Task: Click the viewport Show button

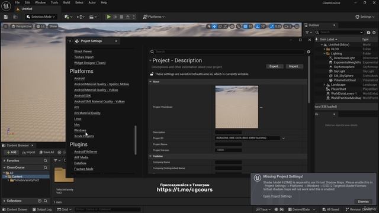Action: click(53, 26)
